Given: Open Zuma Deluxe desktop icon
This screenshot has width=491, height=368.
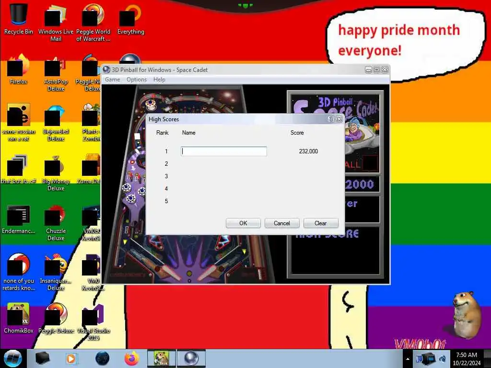Looking at the screenshot, I should pos(89,169).
